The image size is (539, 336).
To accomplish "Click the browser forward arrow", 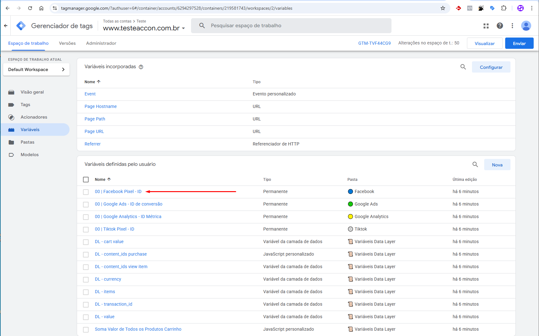I will coord(19,8).
